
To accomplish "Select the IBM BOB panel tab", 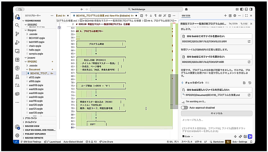I will coord(186,15).
